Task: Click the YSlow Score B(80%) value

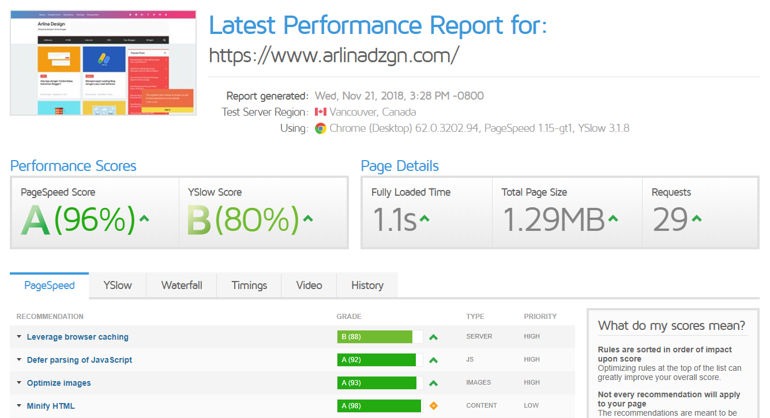Action: pos(243,221)
